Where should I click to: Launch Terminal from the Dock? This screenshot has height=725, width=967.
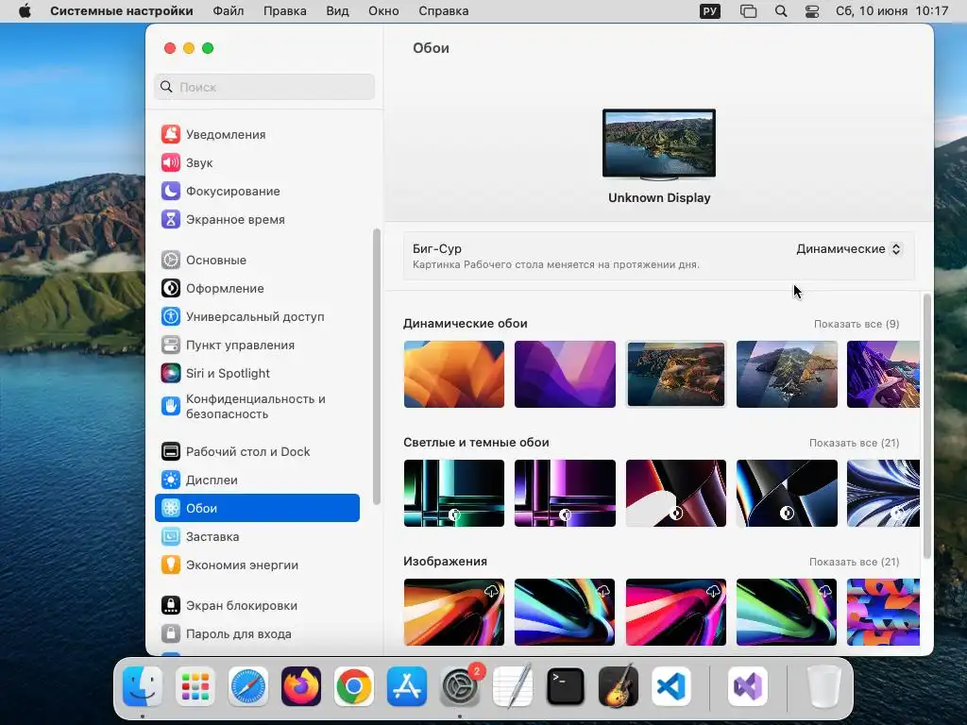pyautogui.click(x=566, y=686)
